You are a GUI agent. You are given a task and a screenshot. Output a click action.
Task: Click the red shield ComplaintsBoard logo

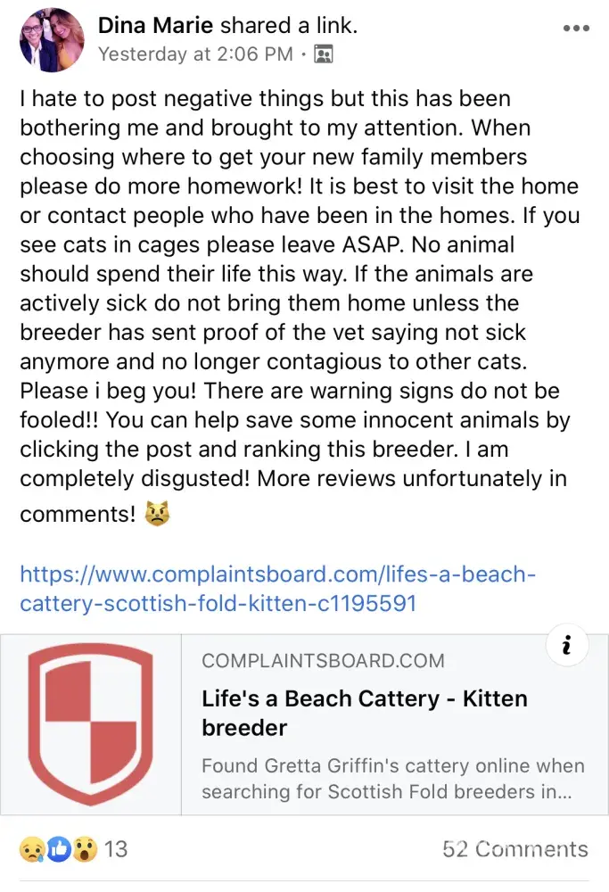[x=91, y=723]
